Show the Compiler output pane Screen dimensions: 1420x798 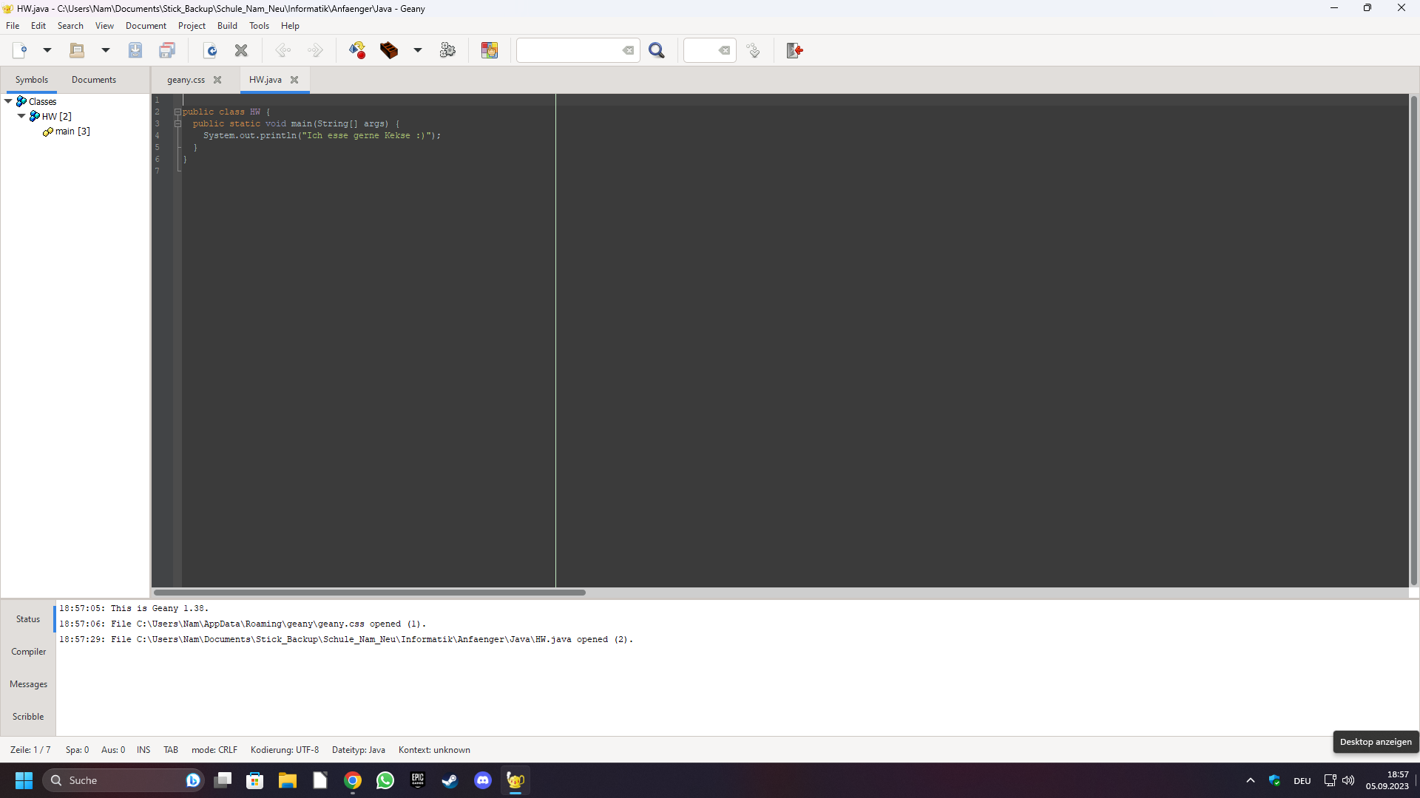click(28, 651)
